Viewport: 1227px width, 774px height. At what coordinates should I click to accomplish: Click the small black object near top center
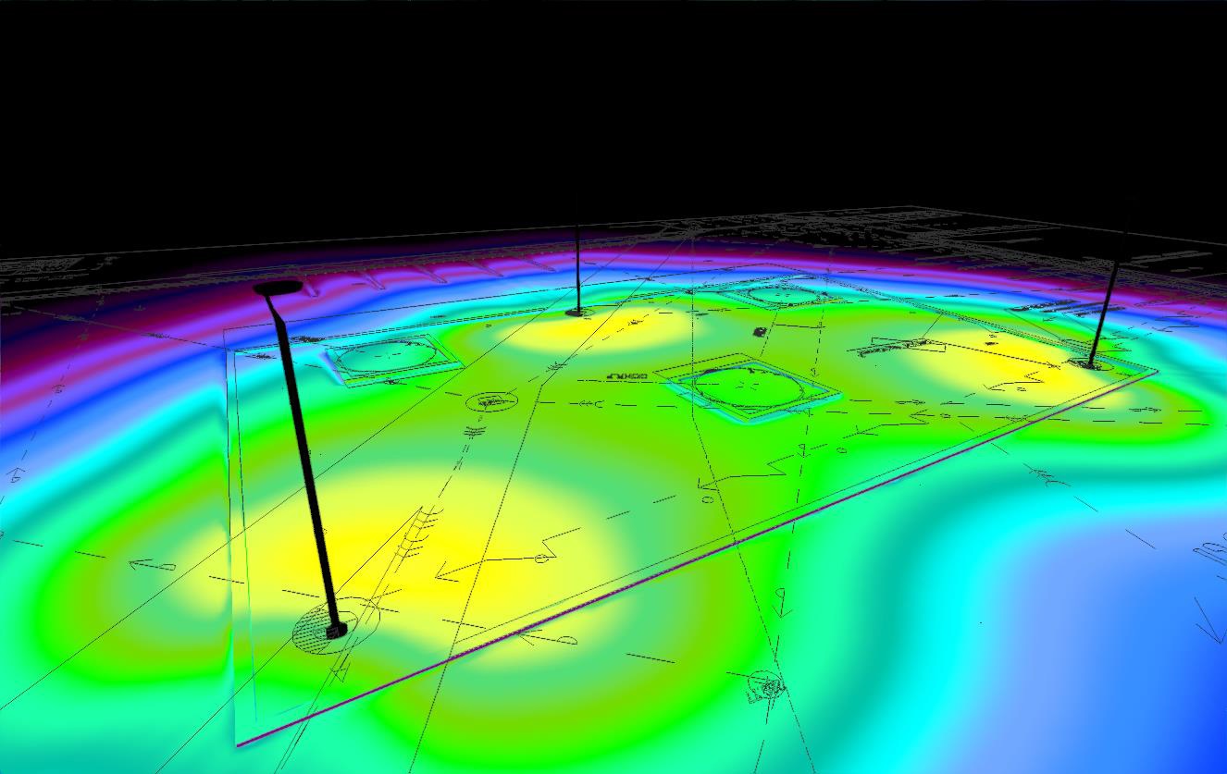(759, 331)
